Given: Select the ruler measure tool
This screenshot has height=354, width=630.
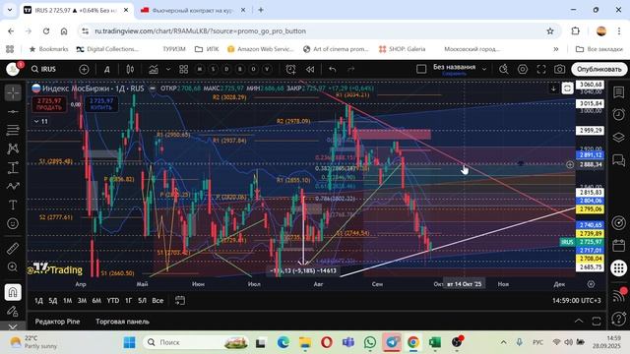Looking at the screenshot, I should [13, 249].
